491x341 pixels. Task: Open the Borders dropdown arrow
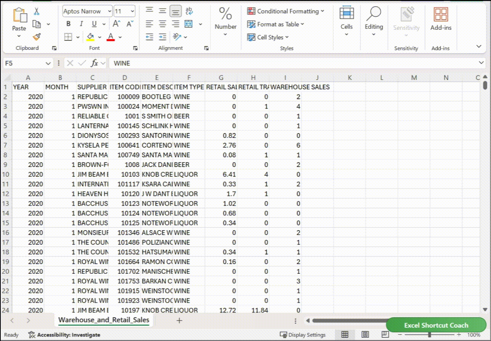[x=78, y=37]
